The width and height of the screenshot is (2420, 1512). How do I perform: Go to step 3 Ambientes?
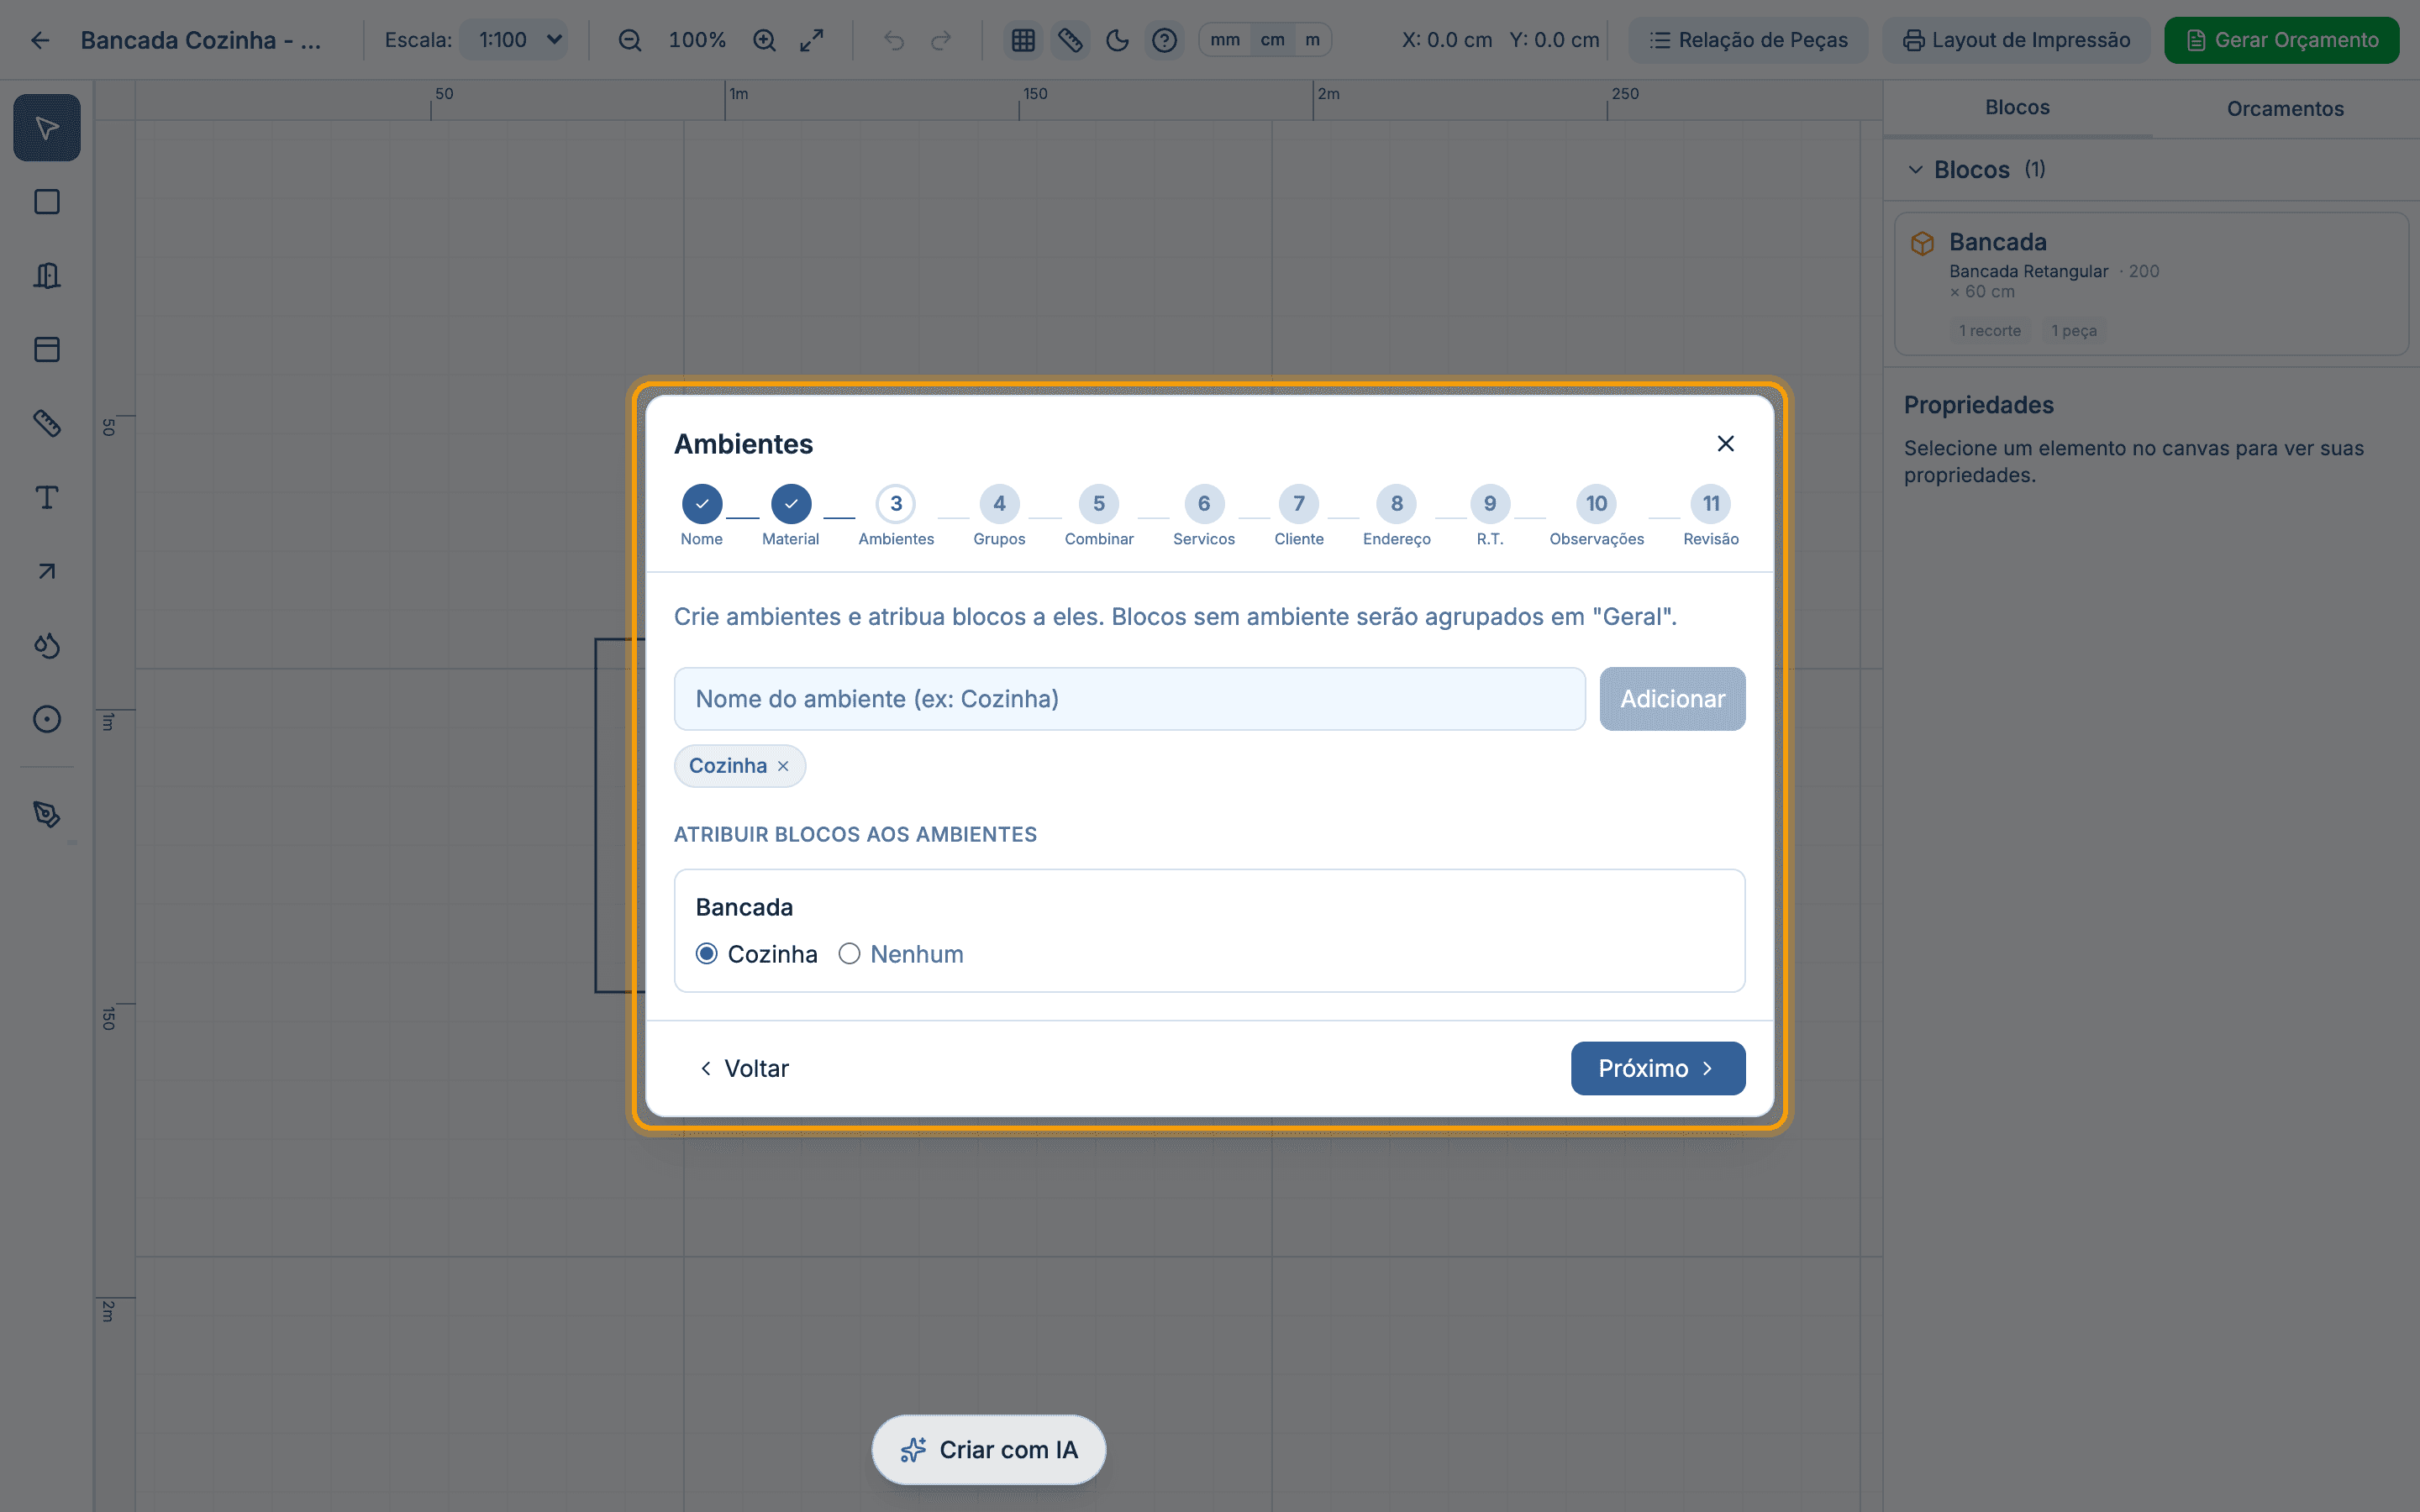(896, 516)
